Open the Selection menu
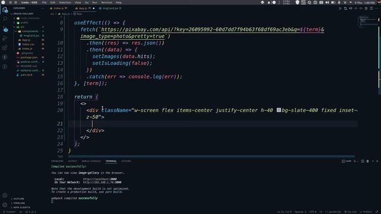This screenshot has width=381, height=214. click(x=65, y=2)
